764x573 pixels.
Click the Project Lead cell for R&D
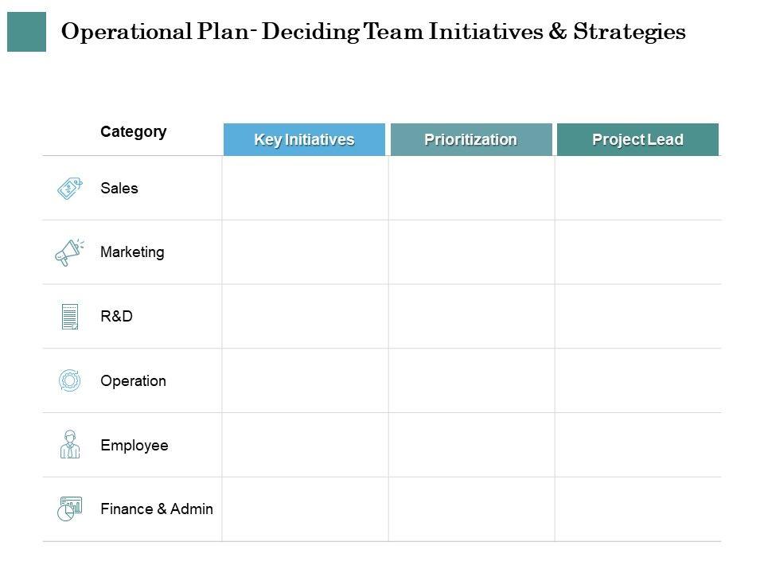[638, 316]
